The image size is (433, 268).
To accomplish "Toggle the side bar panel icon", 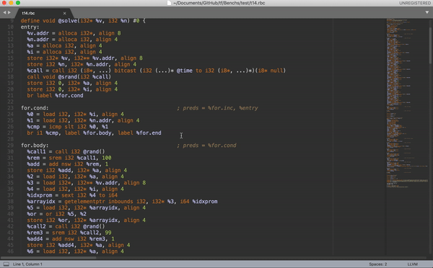I will pyautogui.click(x=6, y=264).
